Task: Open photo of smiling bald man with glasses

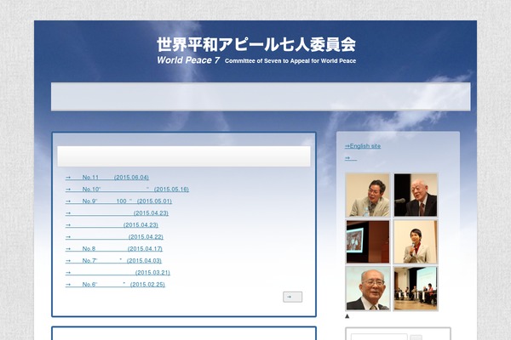Action: pyautogui.click(x=368, y=288)
